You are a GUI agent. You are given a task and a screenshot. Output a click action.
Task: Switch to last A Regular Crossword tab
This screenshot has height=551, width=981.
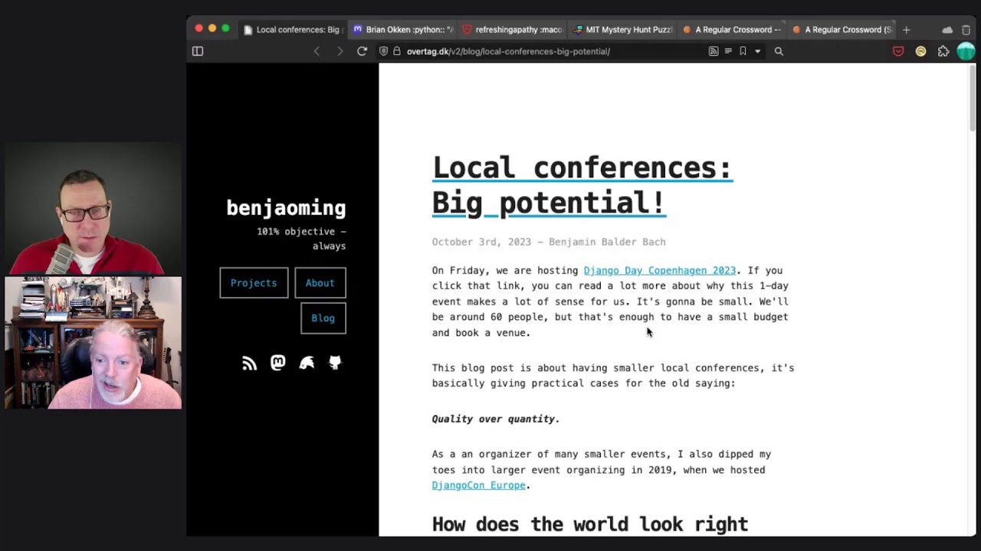click(842, 30)
